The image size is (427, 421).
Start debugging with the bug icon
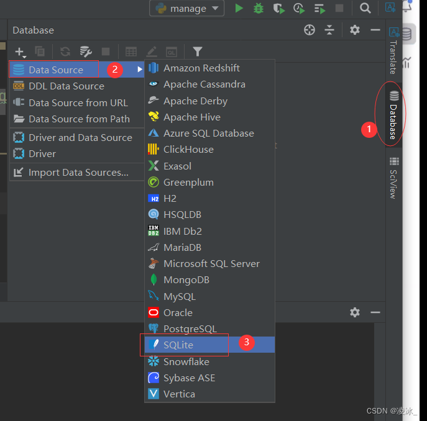(x=259, y=8)
